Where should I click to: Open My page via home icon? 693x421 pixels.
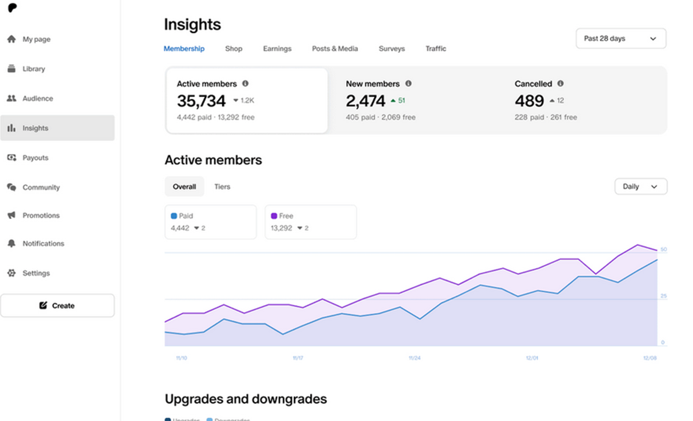(x=12, y=39)
